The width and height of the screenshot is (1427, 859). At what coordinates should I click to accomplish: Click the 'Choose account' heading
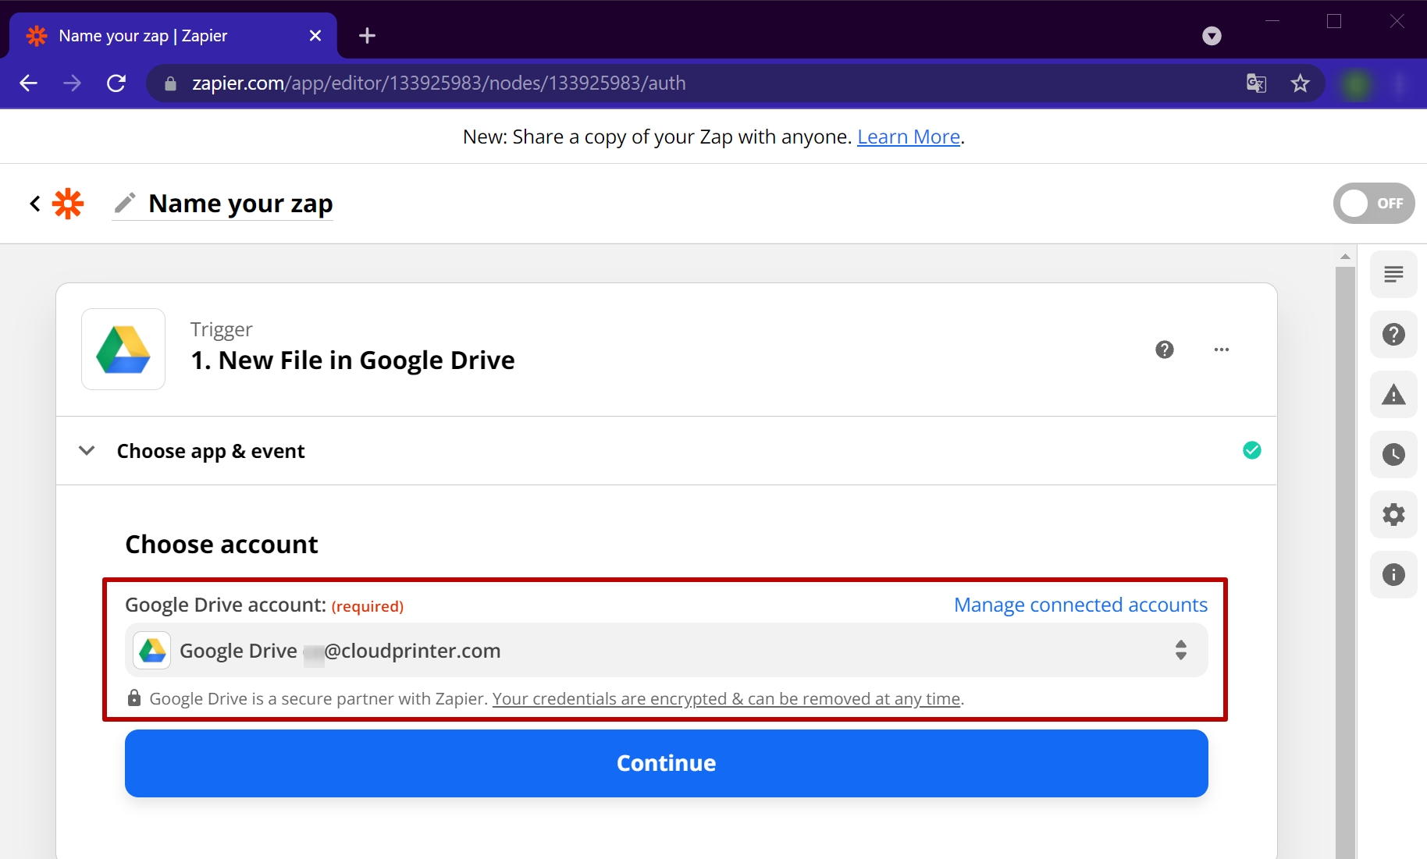click(222, 544)
